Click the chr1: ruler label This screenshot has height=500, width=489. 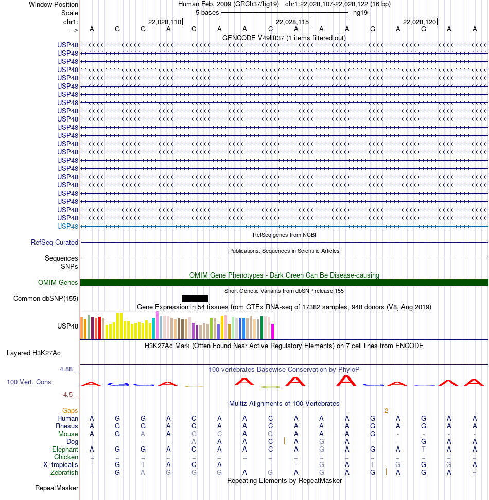click(x=71, y=22)
